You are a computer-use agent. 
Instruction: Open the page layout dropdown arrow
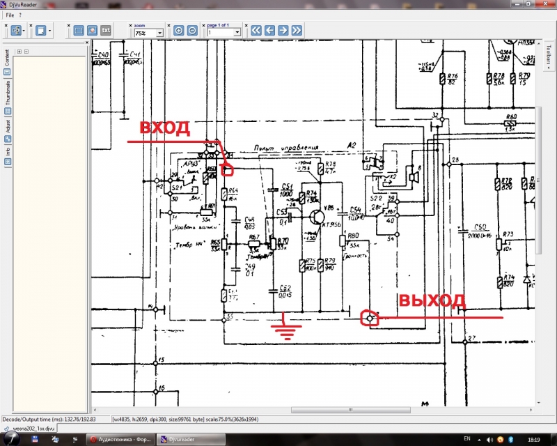point(25,31)
